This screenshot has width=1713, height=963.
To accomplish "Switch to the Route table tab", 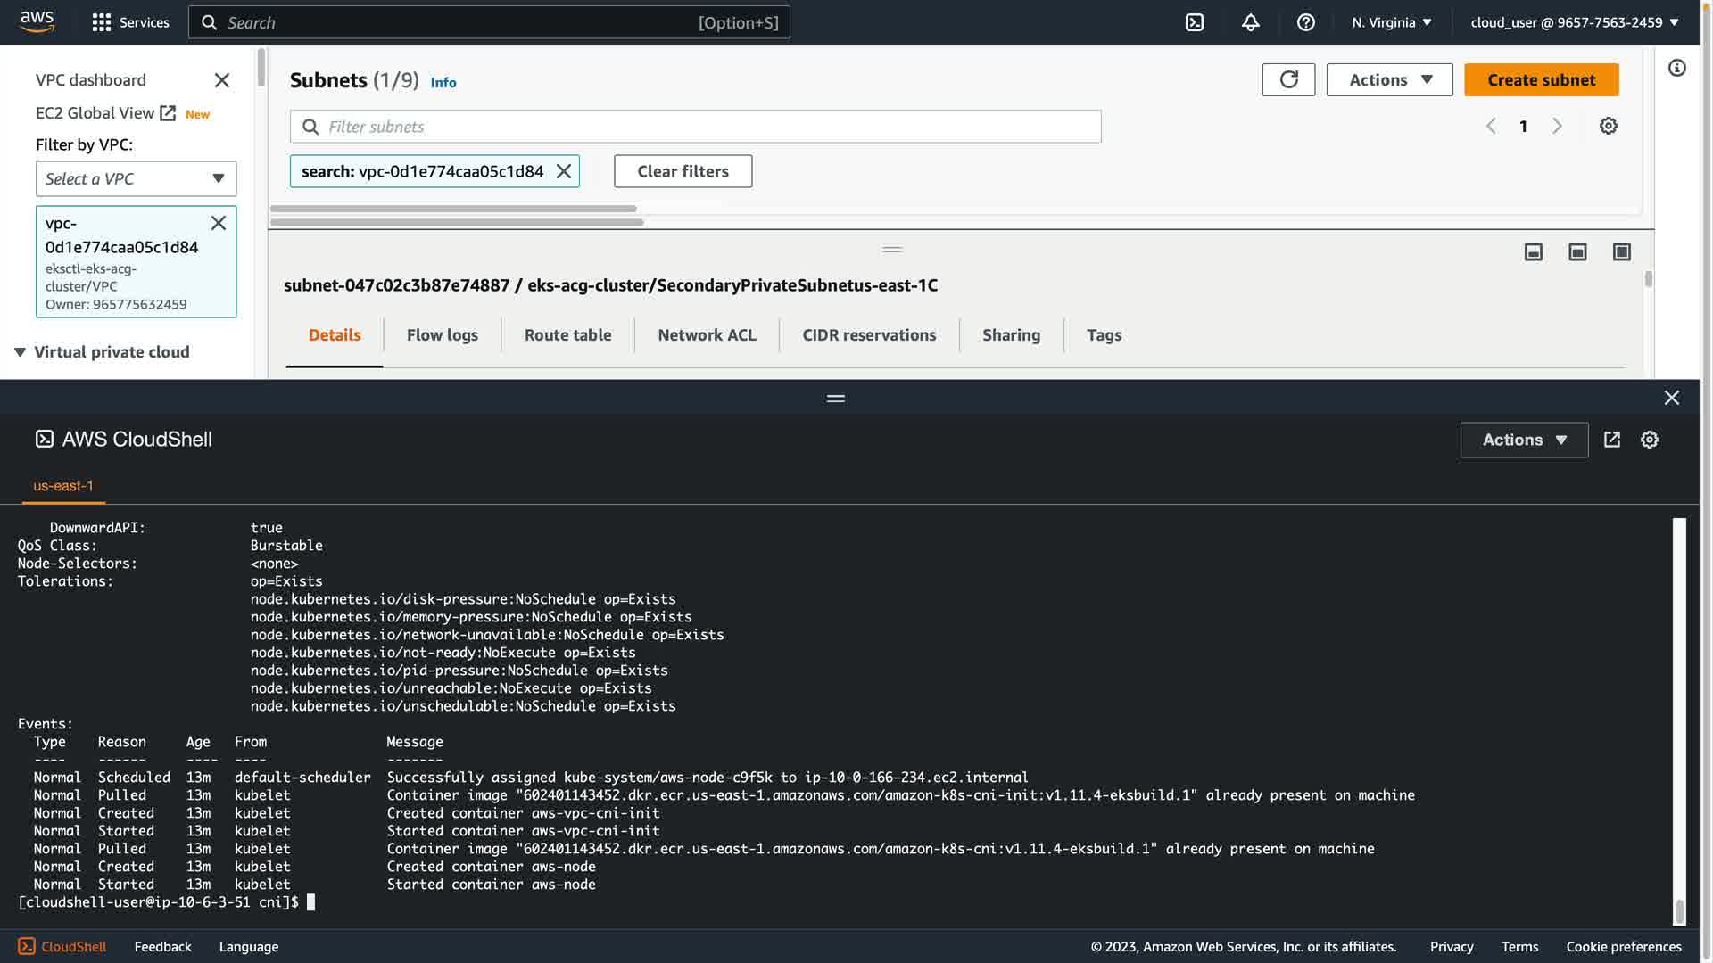I will (x=567, y=335).
